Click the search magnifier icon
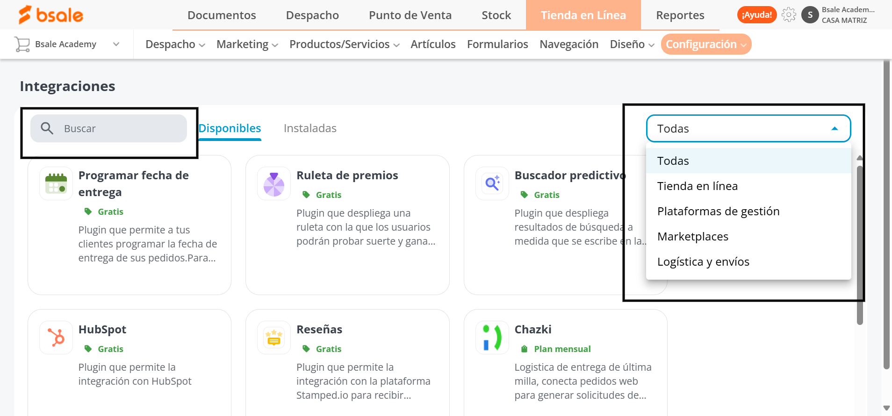Screen dimensions: 892x416 coord(47,128)
